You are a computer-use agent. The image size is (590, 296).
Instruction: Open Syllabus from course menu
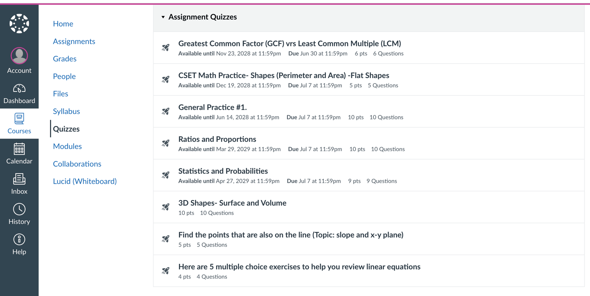pos(66,111)
